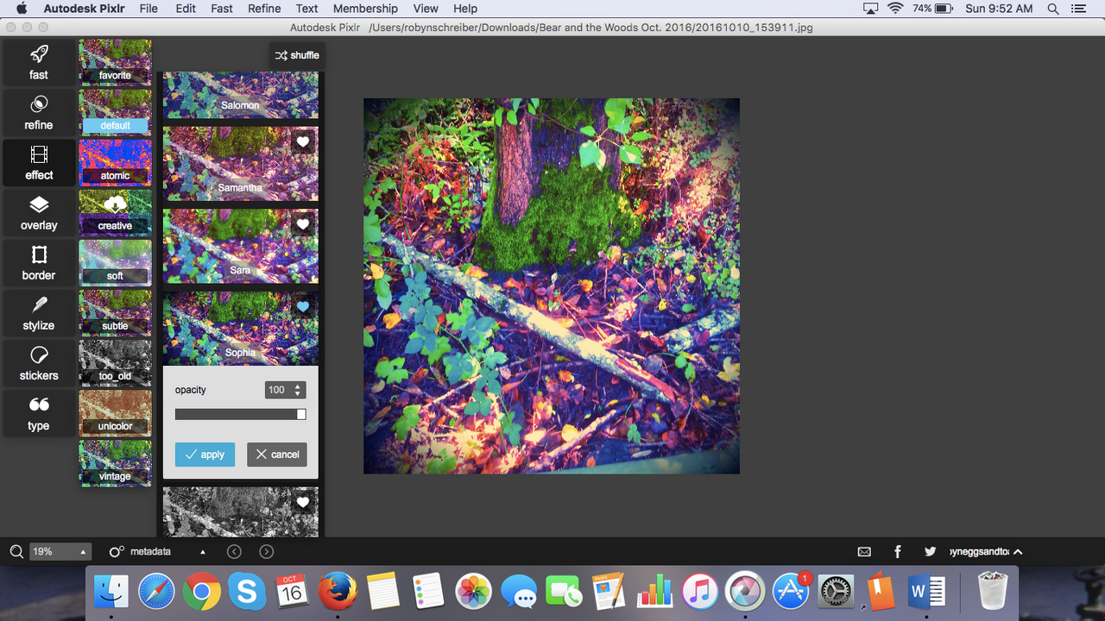Expand the metadata panel arrow
The image size is (1105, 621).
click(203, 552)
